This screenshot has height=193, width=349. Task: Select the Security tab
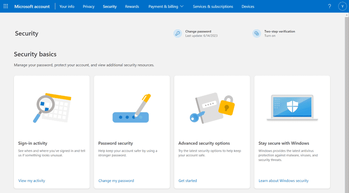(110, 7)
